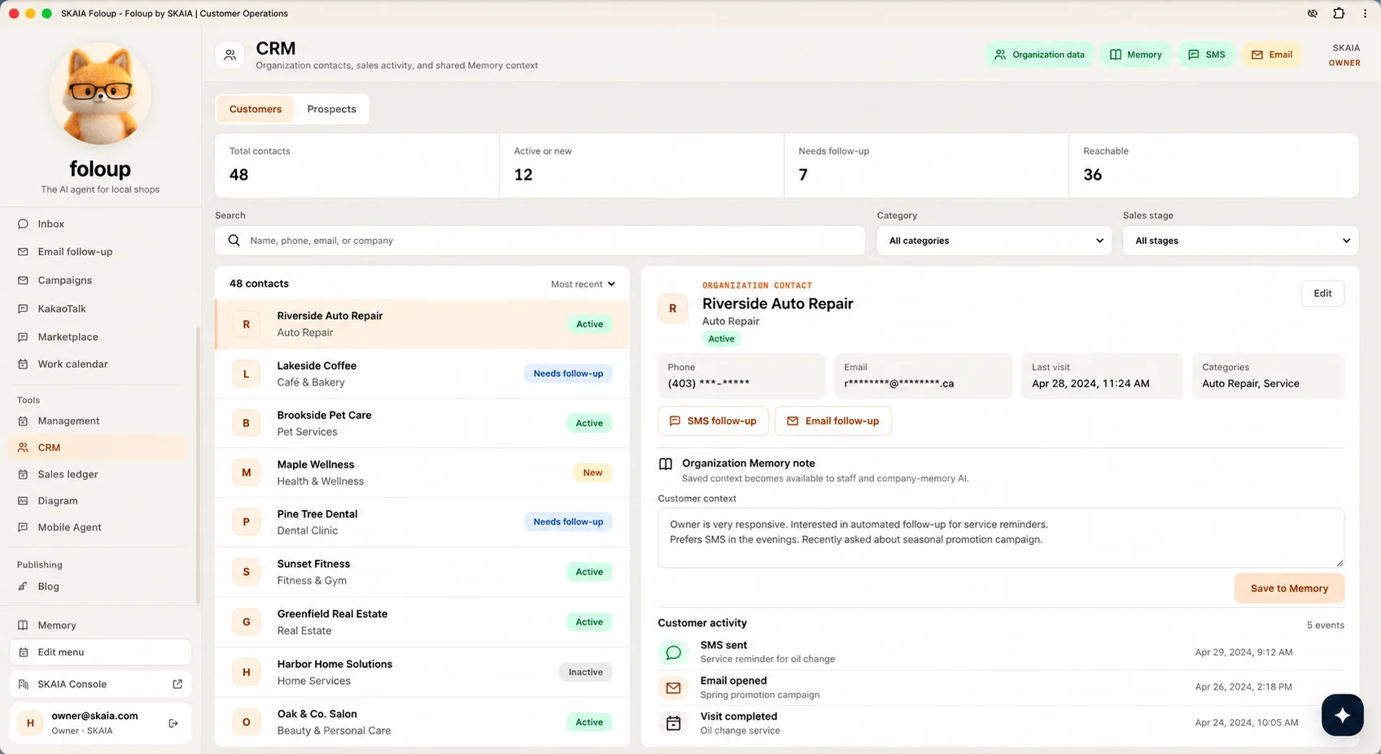1381x754 pixels.
Task: Click into the Customer context textarea
Action: (x=1001, y=538)
